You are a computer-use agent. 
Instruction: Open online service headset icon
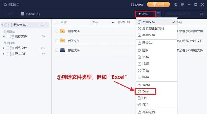point(132,5)
